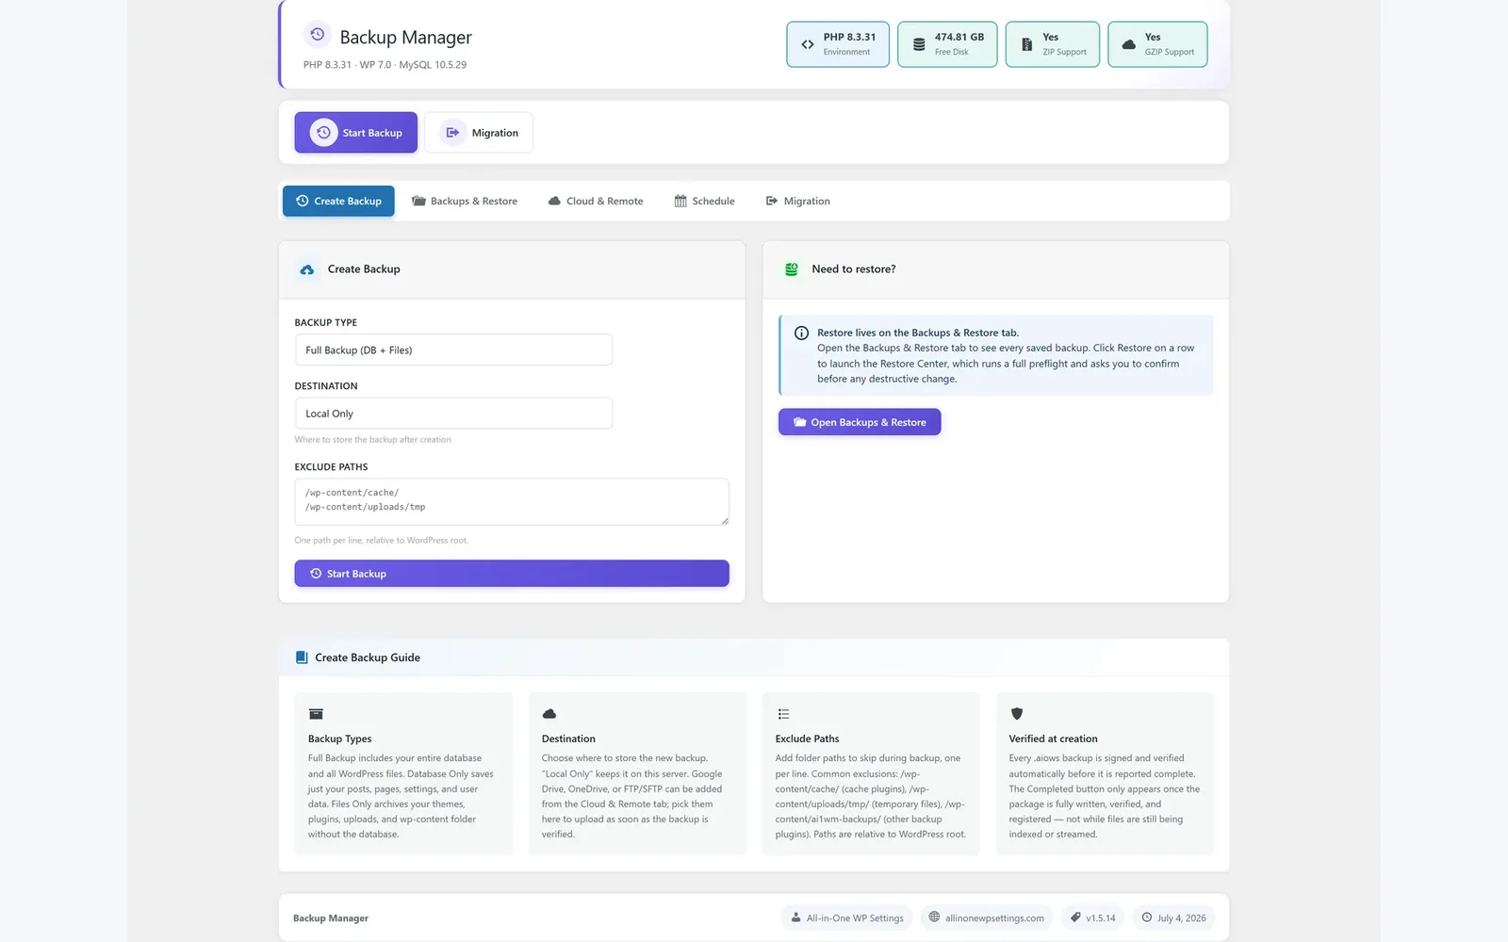Click the PHP 8.3.31 Environment badge

838,44
